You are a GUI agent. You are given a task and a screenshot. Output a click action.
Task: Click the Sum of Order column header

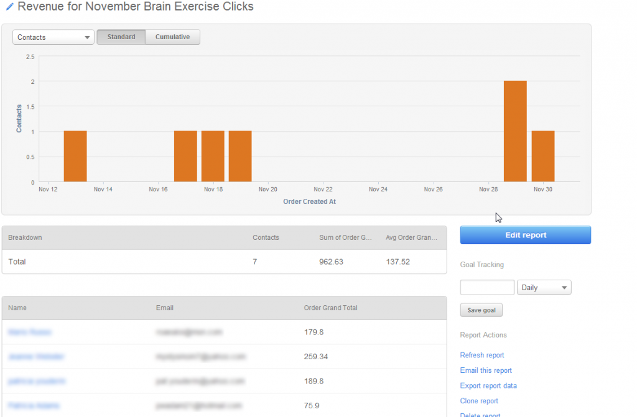(345, 238)
